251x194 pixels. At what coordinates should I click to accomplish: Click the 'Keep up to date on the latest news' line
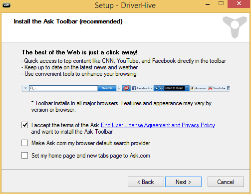tap(80, 67)
